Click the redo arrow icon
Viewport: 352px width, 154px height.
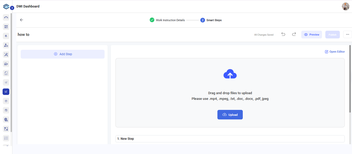click(x=294, y=34)
